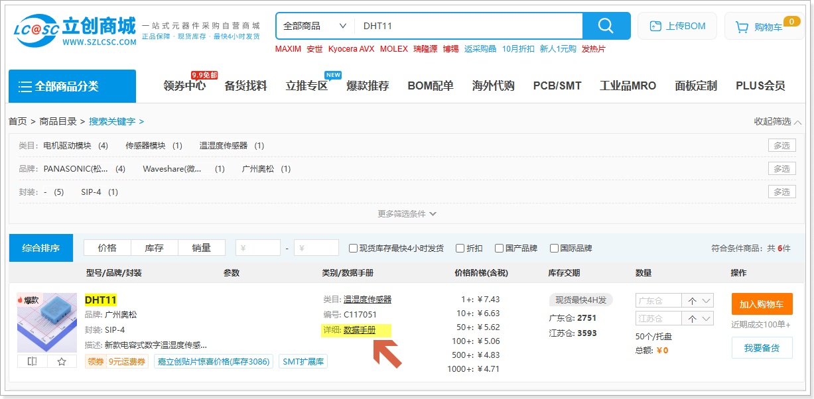814x399 pixels.
Task: Filter by 传感器模块 category
Action: (x=145, y=146)
